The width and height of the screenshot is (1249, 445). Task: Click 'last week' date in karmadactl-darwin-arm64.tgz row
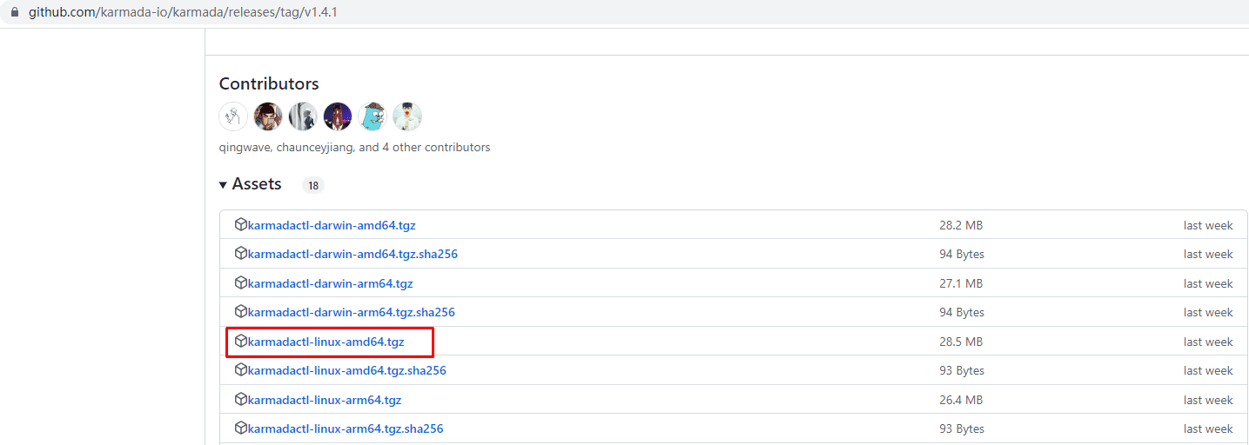[1208, 283]
